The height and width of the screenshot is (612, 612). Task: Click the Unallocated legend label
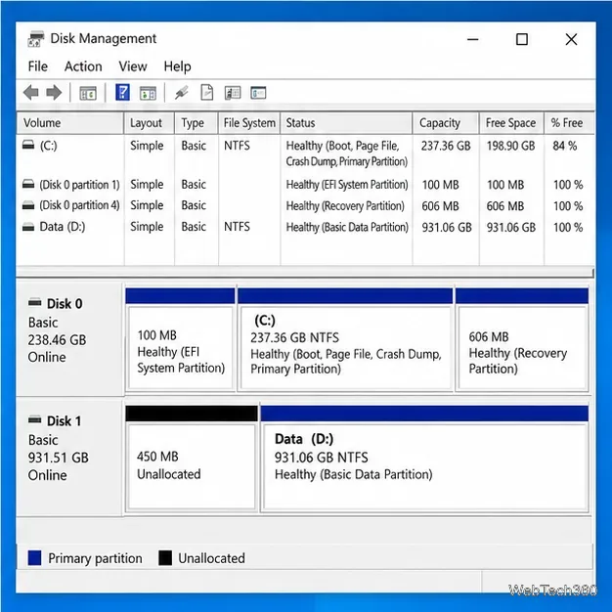tap(211, 558)
